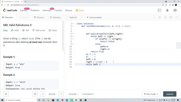Open the LeetCode playground terminal icon
Image resolution: width=181 pixels, height=102 pixels.
(160, 10)
